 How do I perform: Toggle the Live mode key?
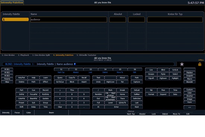click(151, 70)
